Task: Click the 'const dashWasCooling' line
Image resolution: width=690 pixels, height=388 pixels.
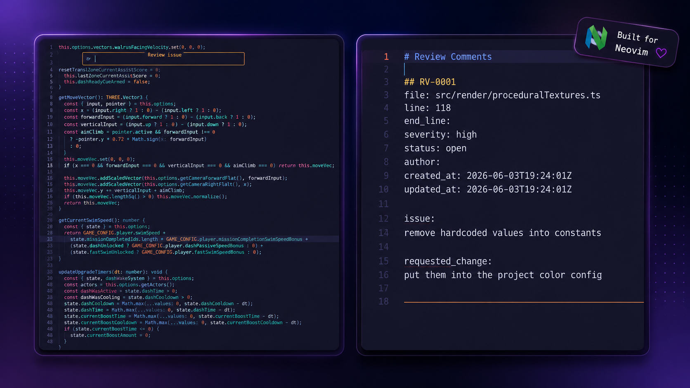Action: point(128,297)
